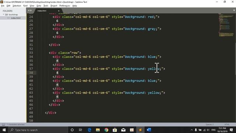Go to next tab with right arrow
The height and width of the screenshot is (133, 236).
click(x=31, y=11)
